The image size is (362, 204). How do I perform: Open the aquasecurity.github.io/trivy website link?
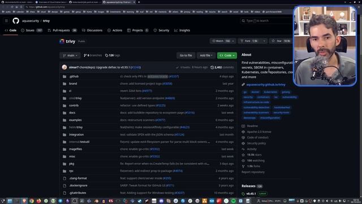click(x=266, y=84)
